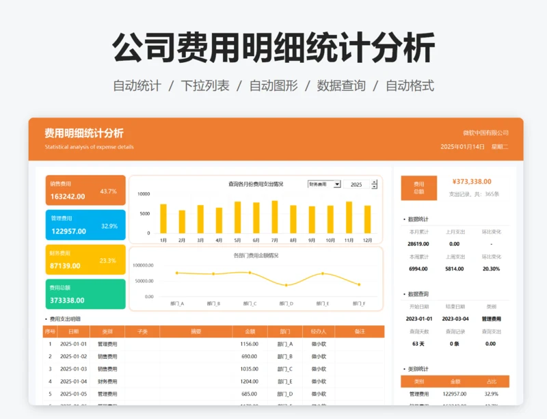This screenshot has height=419, width=547.
Task: Click the 支出记录,共: 365条 text
Action: pyautogui.click(x=474, y=194)
